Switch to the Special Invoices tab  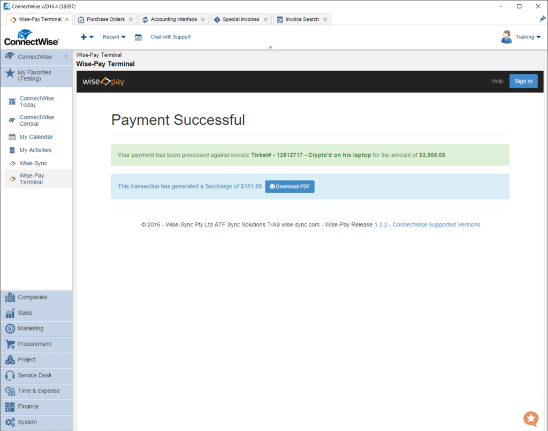coord(241,20)
